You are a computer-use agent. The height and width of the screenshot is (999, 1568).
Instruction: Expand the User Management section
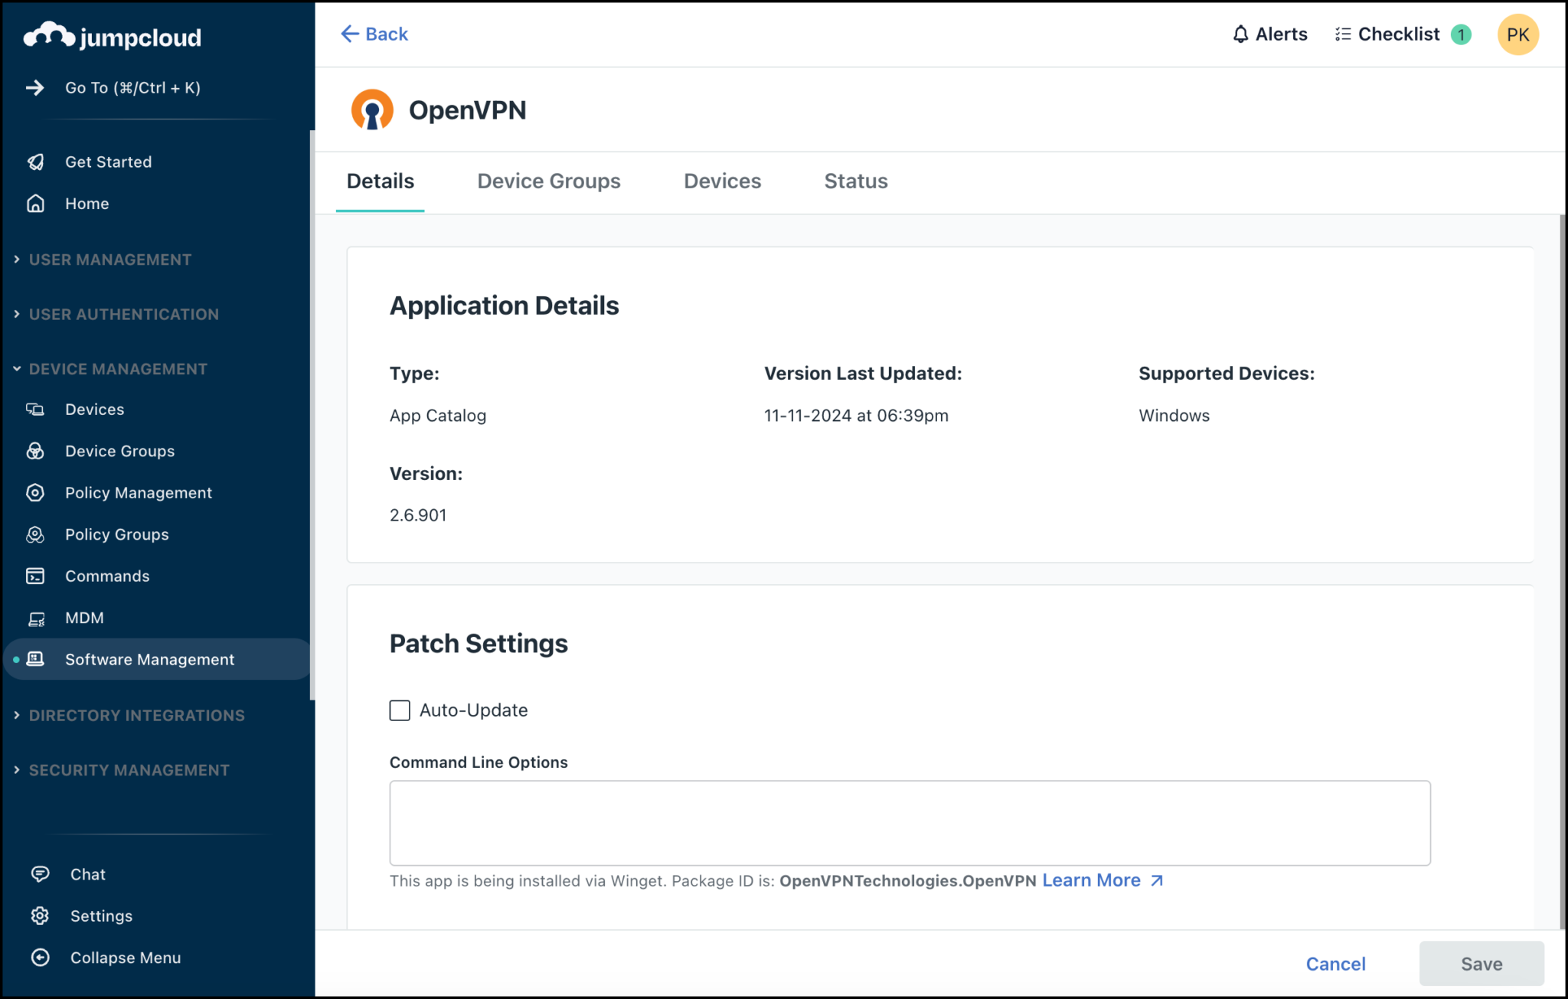click(x=109, y=260)
